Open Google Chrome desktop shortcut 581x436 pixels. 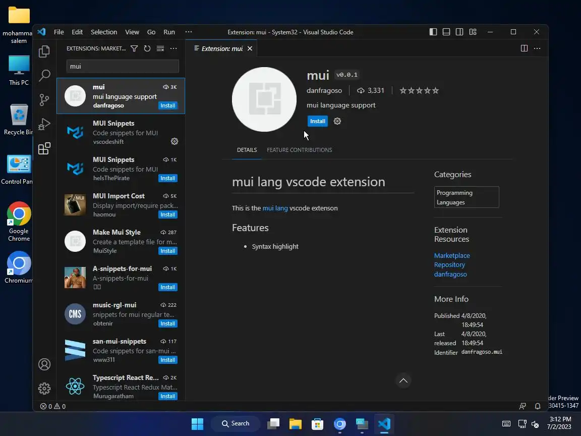point(19,222)
